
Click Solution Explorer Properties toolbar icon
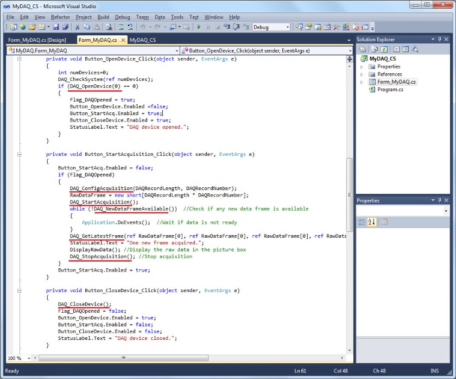(x=363, y=49)
